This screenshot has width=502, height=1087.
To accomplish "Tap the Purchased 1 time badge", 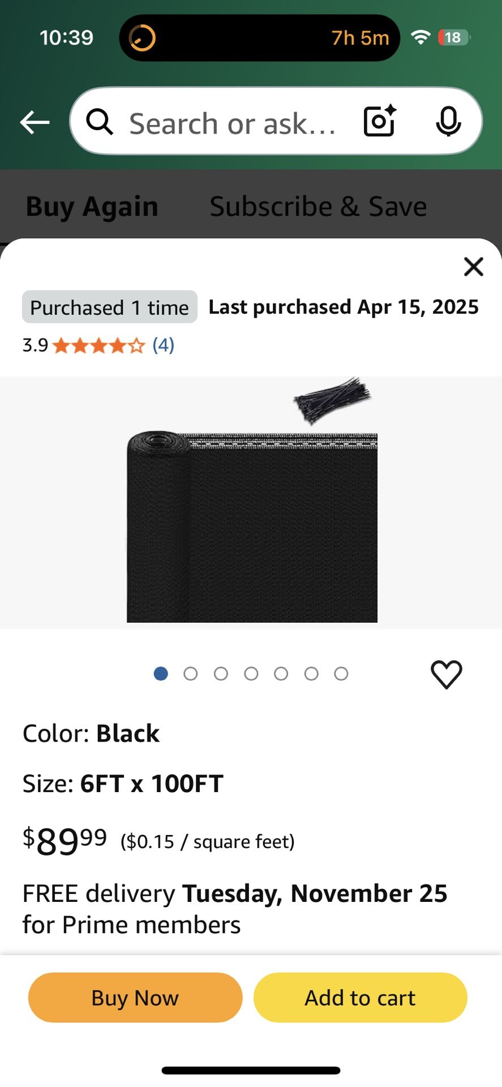I will pyautogui.click(x=109, y=307).
